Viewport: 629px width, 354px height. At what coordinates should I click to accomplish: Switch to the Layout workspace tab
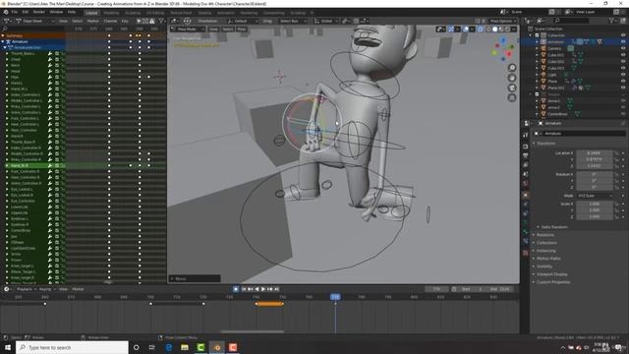point(91,13)
